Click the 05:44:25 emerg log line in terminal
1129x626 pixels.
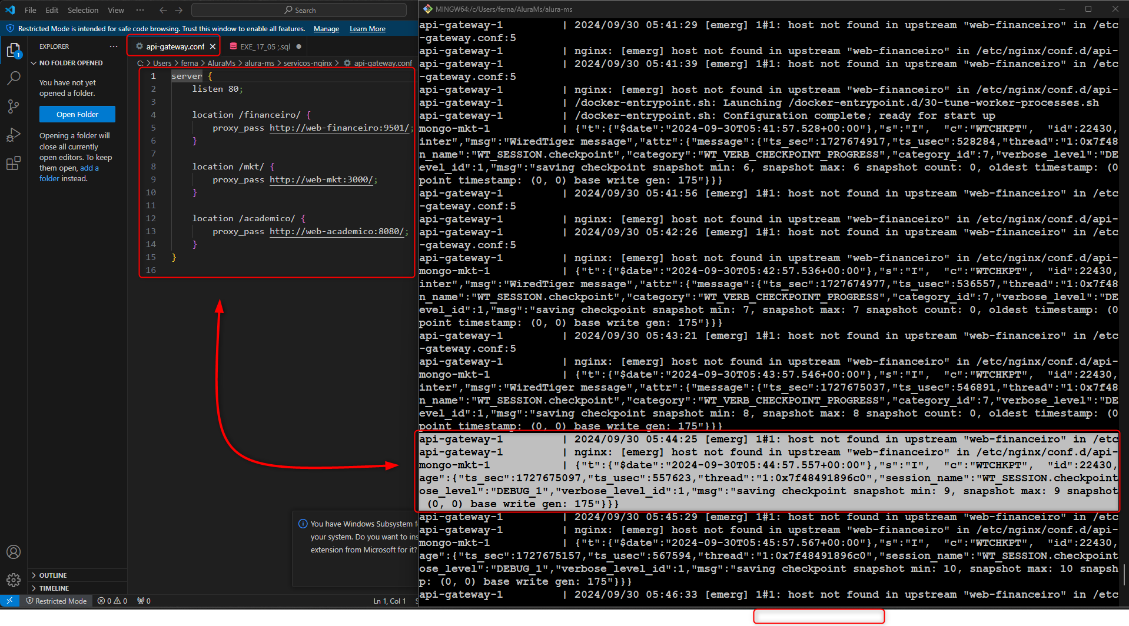pyautogui.click(x=768, y=439)
